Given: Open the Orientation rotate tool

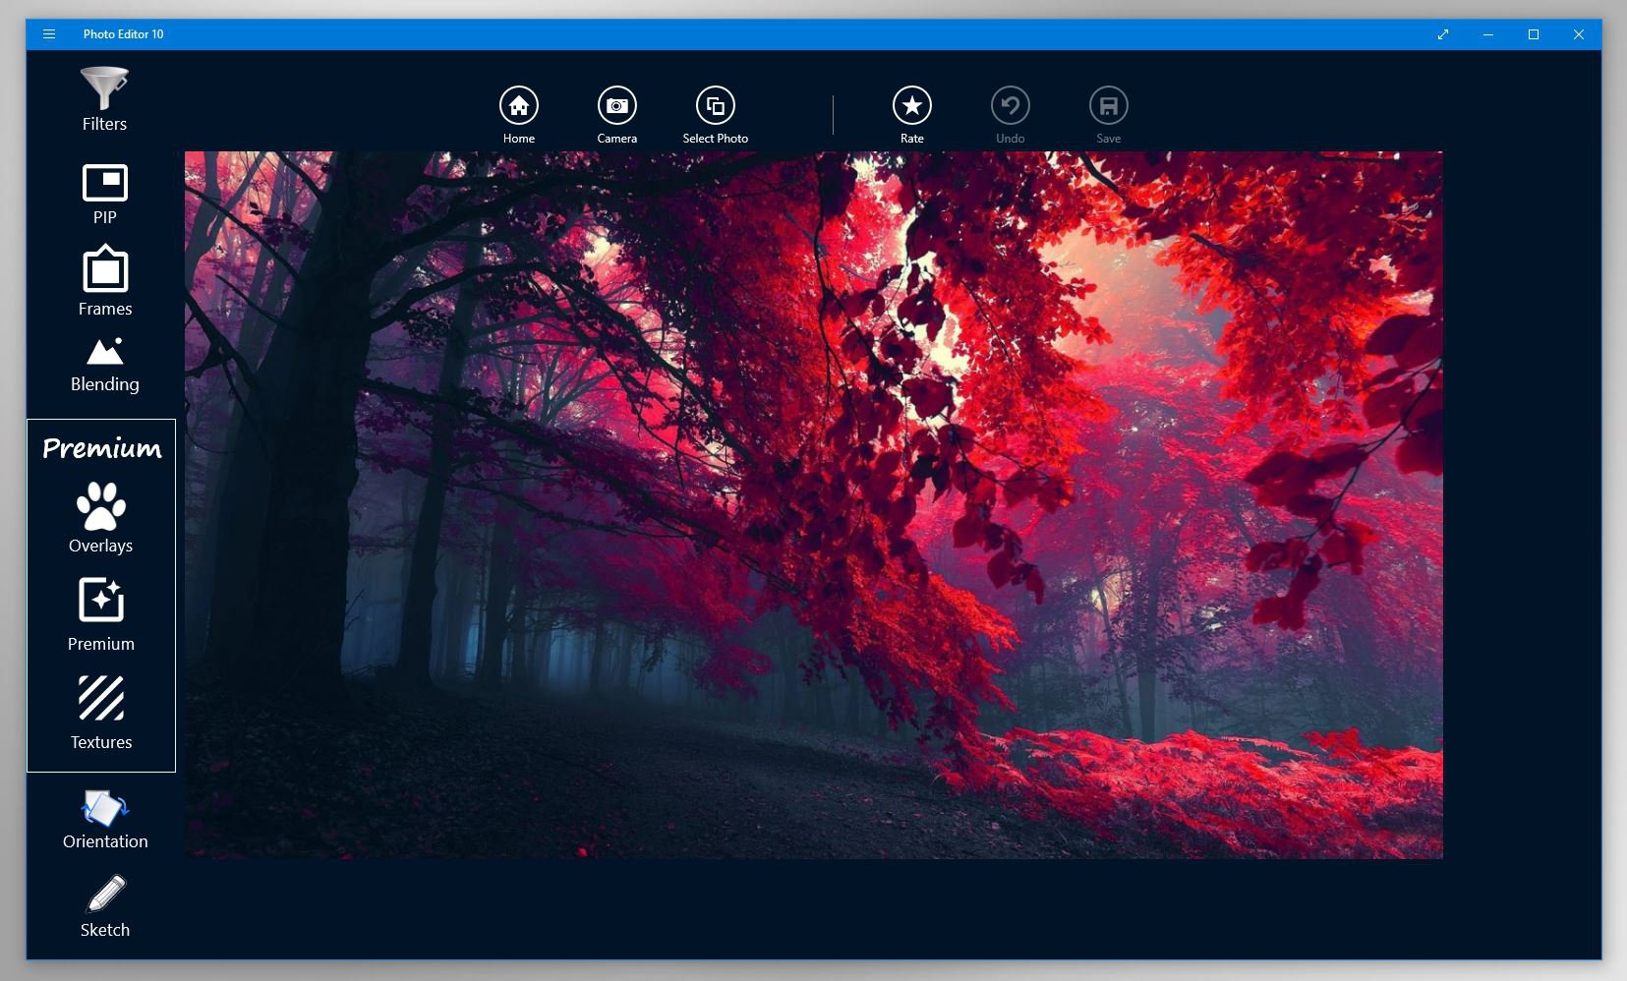Looking at the screenshot, I should coord(104,820).
